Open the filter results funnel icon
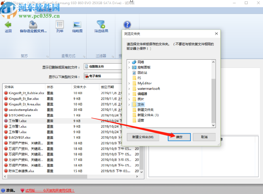Image resolution: width=263 pixels, height=194 pixels. (x=101, y=24)
